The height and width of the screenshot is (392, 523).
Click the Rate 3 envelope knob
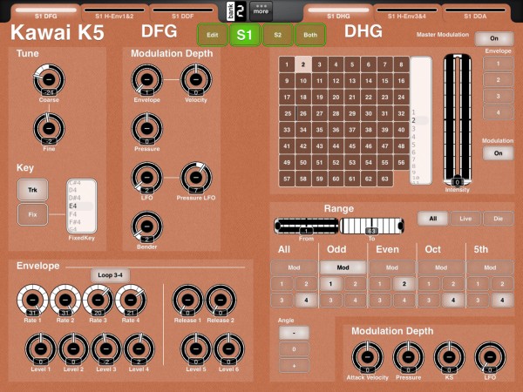click(98, 300)
